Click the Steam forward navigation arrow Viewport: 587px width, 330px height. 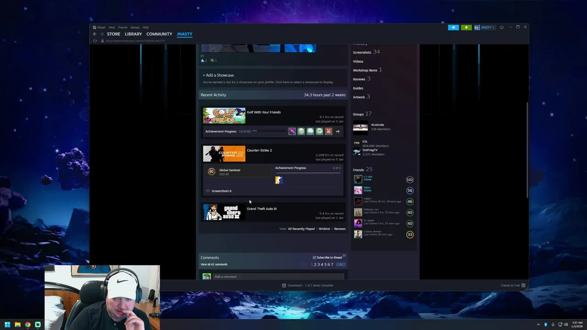click(x=101, y=34)
